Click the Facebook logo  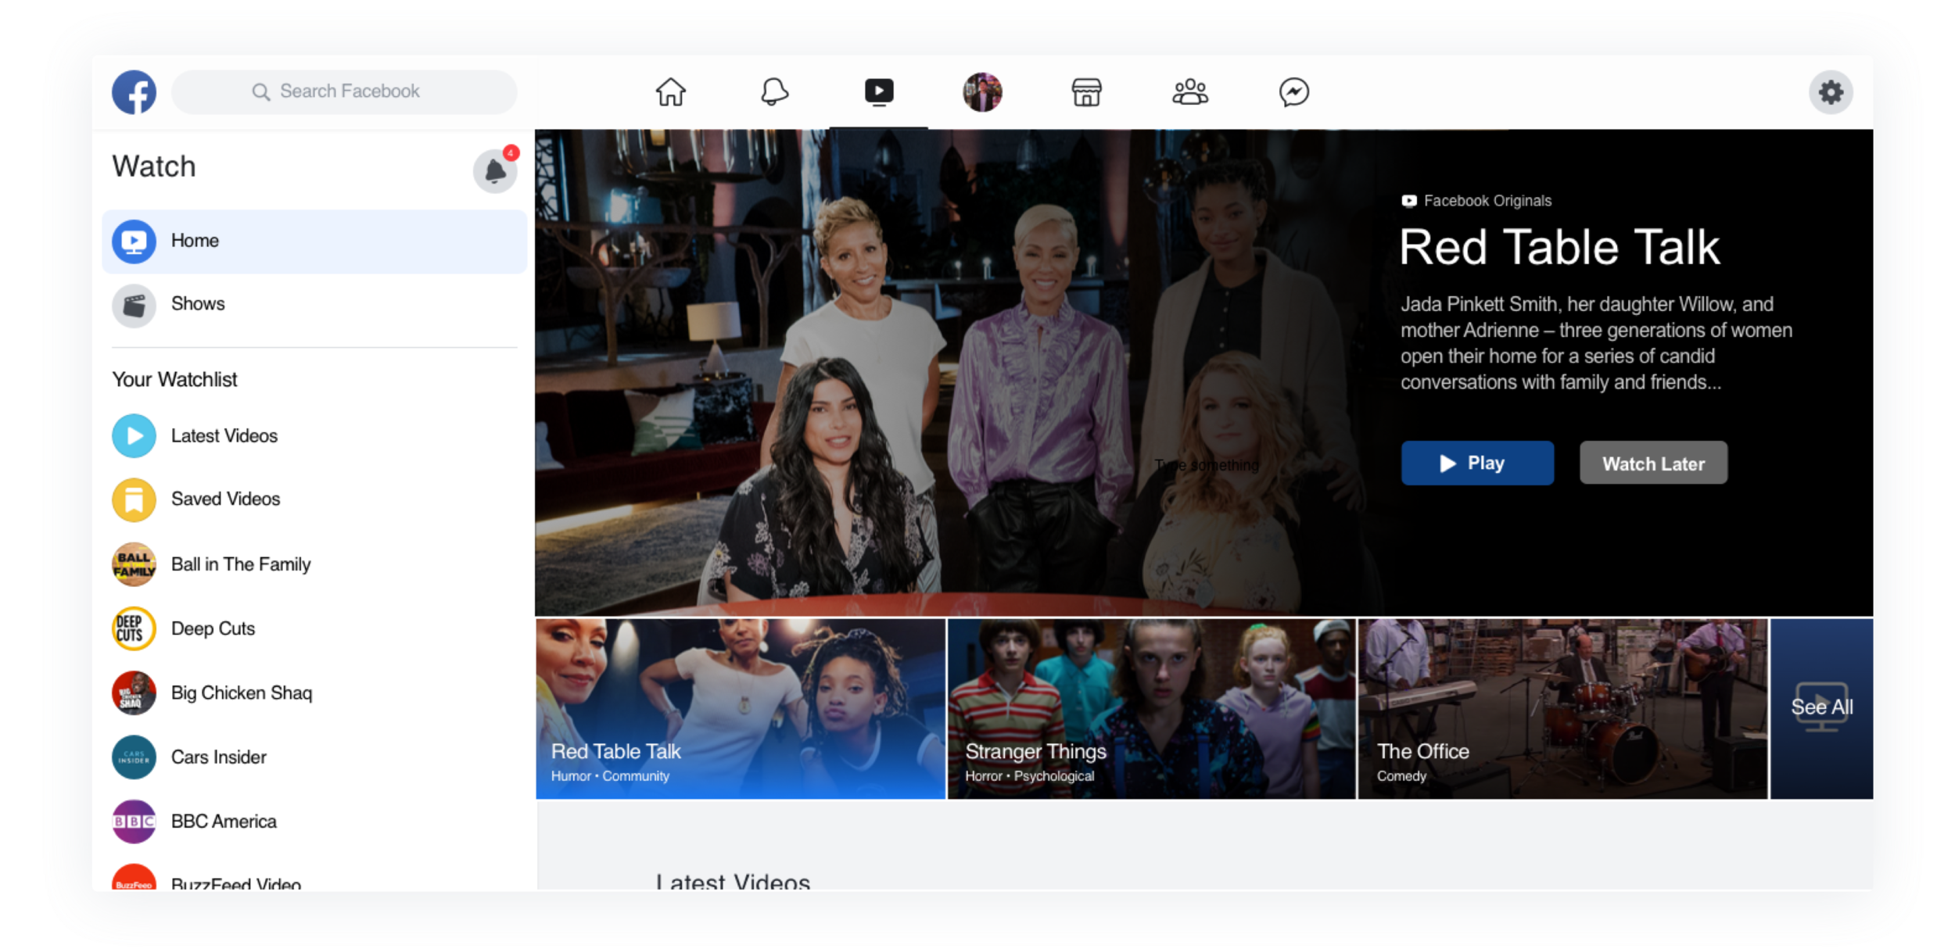click(134, 92)
